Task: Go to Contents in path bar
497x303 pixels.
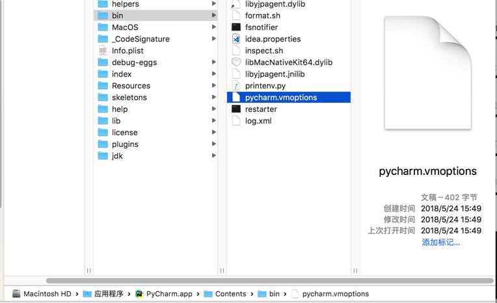Action: click(225, 294)
